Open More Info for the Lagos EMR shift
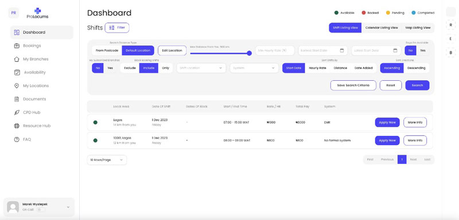Image resolution: width=459 pixels, height=220 pixels. [x=415, y=123]
